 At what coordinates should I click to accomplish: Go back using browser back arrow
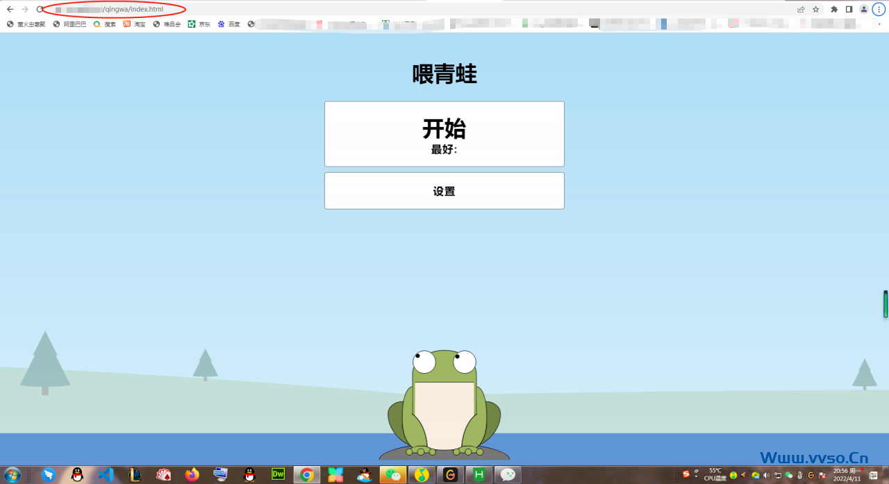10,9
